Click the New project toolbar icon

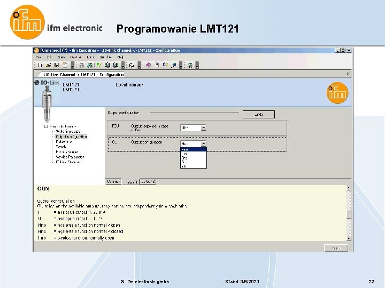pyautogui.click(x=40, y=65)
